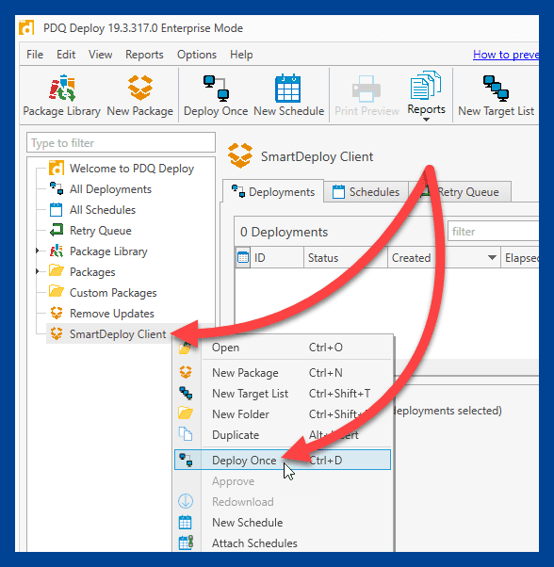Switch to the Schedules tab
The height and width of the screenshot is (567, 554).
pyautogui.click(x=366, y=191)
